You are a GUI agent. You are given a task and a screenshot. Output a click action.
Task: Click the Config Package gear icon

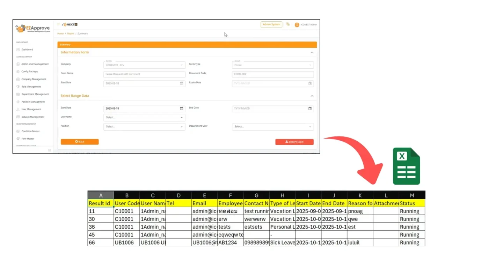[18, 72]
